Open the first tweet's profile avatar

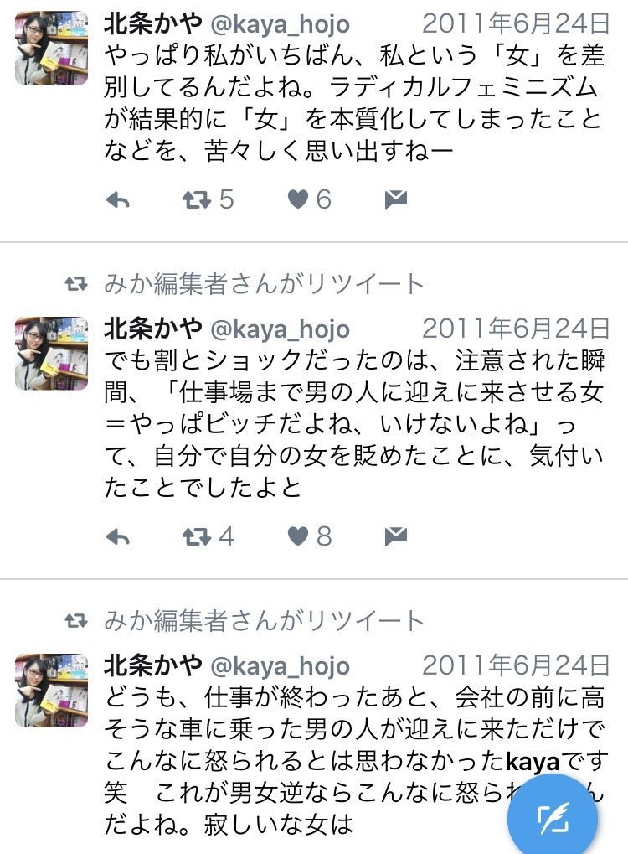pyautogui.click(x=51, y=48)
